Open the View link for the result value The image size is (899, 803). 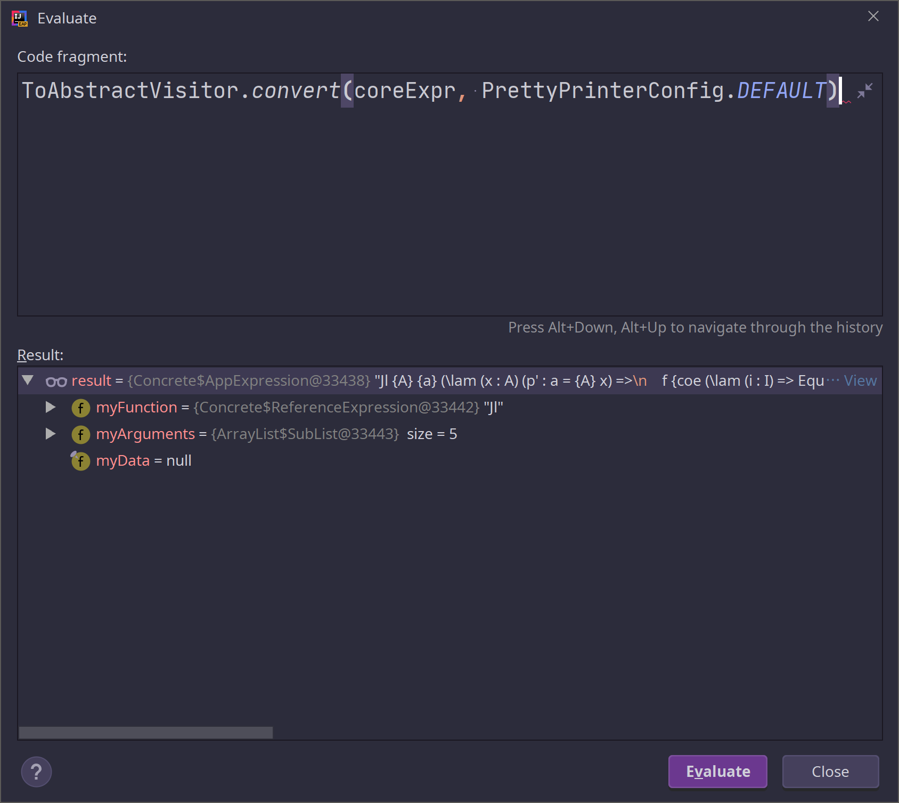click(x=860, y=380)
